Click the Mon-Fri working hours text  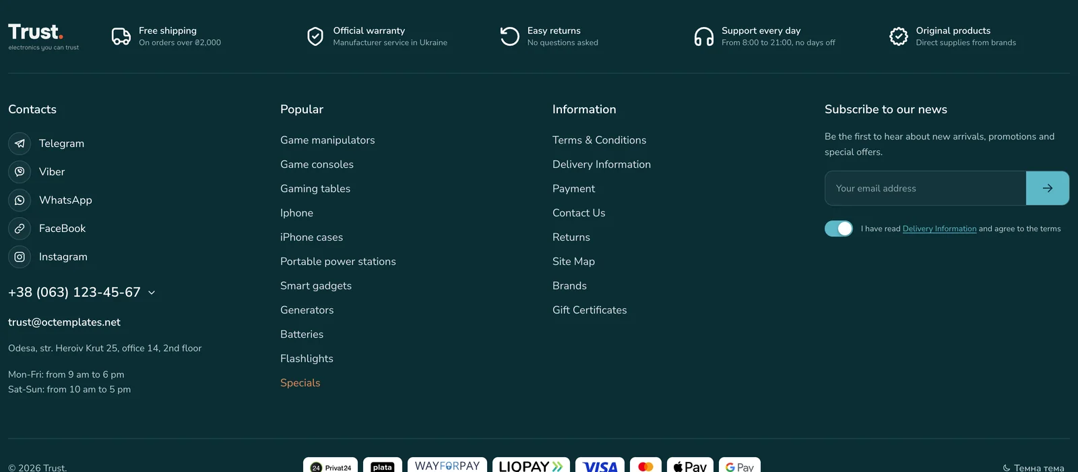(x=66, y=374)
